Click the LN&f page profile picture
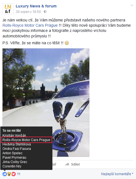136x179 pixels. tap(8, 9)
